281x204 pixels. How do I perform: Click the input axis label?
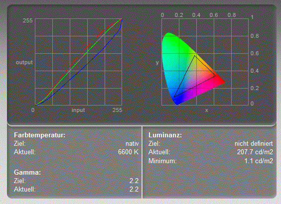[x=78, y=110]
